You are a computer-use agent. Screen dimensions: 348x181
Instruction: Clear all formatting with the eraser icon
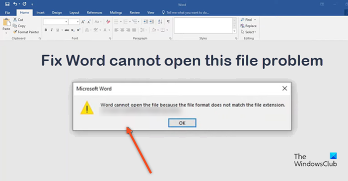tap(108, 22)
